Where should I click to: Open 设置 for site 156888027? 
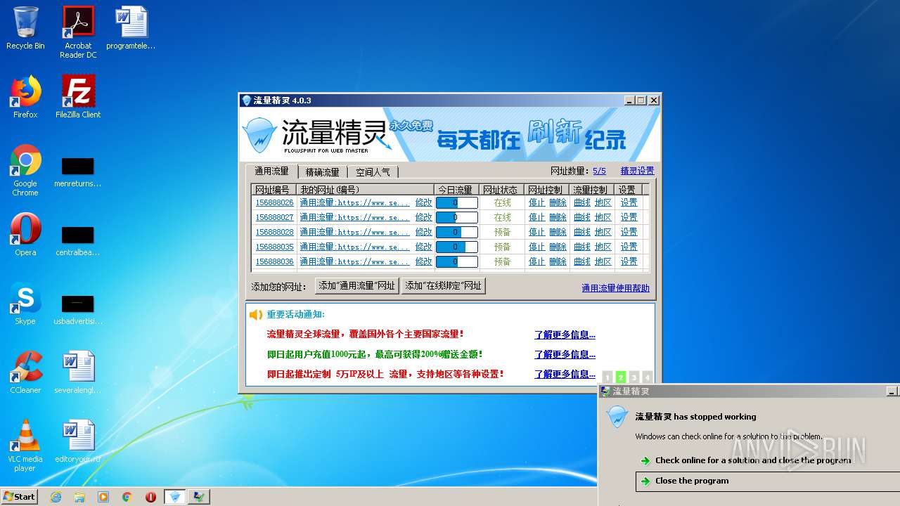click(629, 217)
